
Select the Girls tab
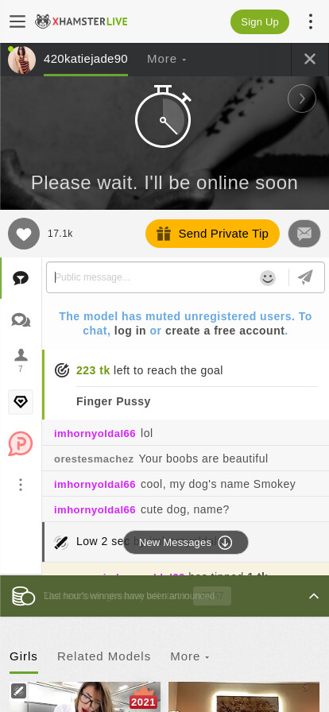(x=24, y=656)
